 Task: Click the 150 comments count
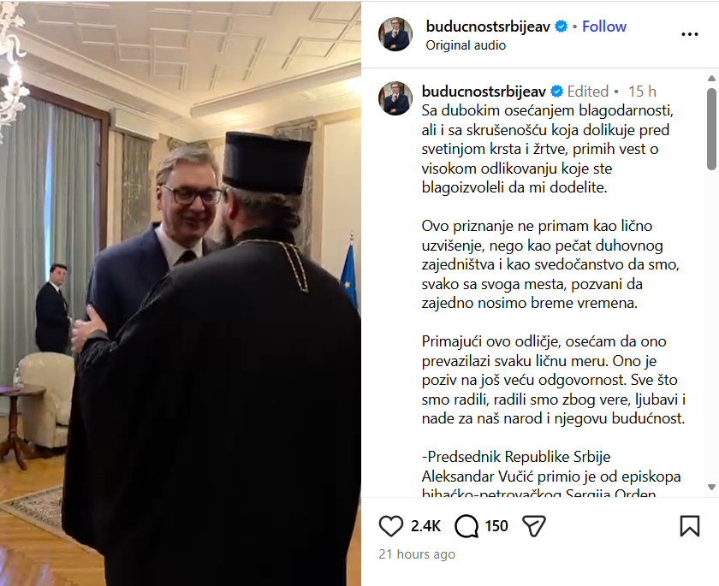tap(496, 526)
